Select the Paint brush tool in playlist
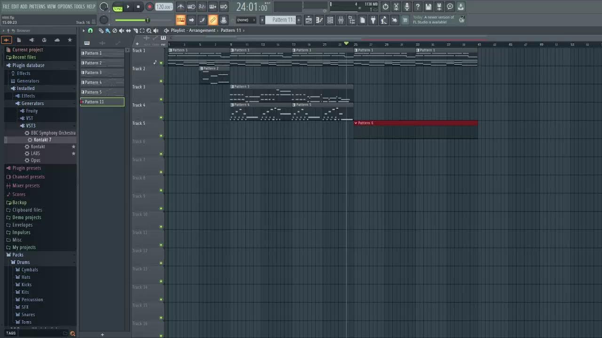 click(108, 31)
